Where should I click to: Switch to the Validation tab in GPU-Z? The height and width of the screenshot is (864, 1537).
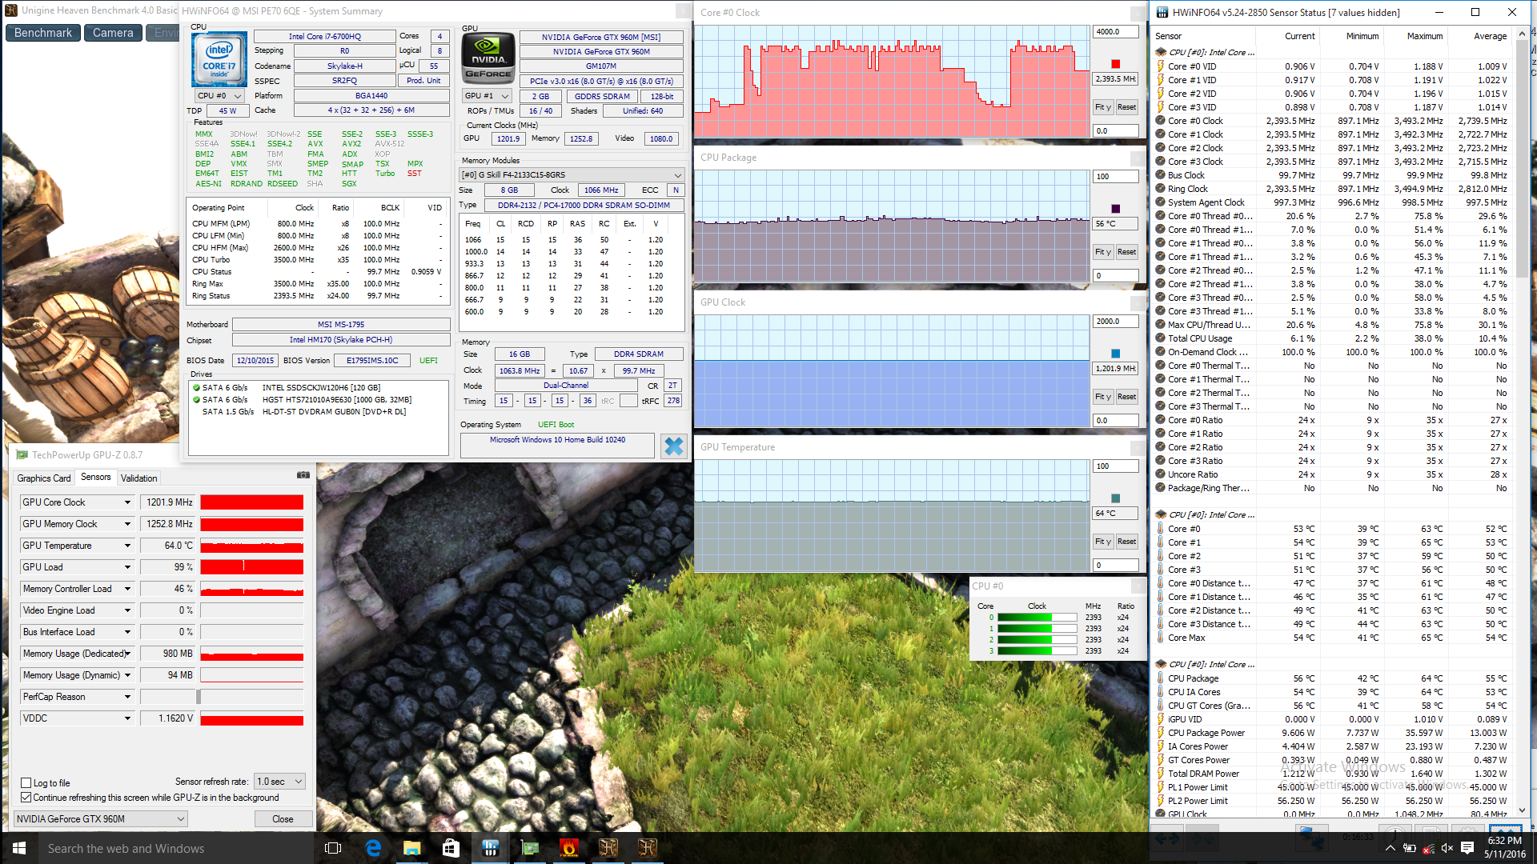tap(138, 478)
